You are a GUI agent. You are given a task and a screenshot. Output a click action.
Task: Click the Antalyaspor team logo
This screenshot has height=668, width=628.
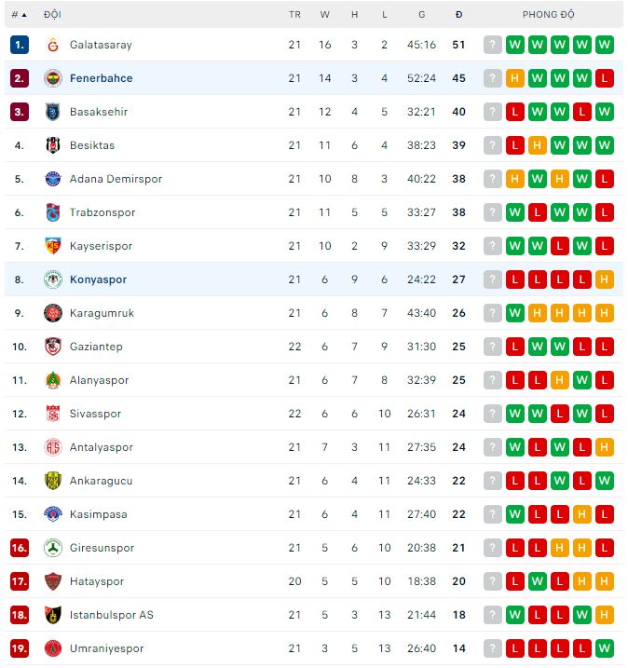[x=52, y=447]
